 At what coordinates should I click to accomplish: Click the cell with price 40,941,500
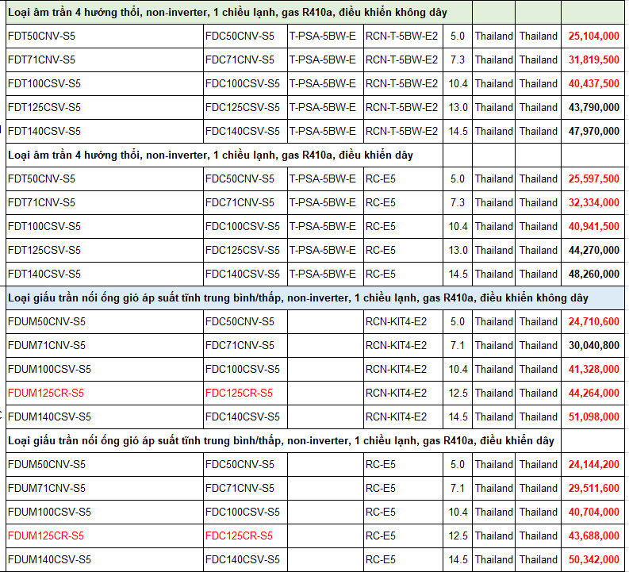coord(593,227)
